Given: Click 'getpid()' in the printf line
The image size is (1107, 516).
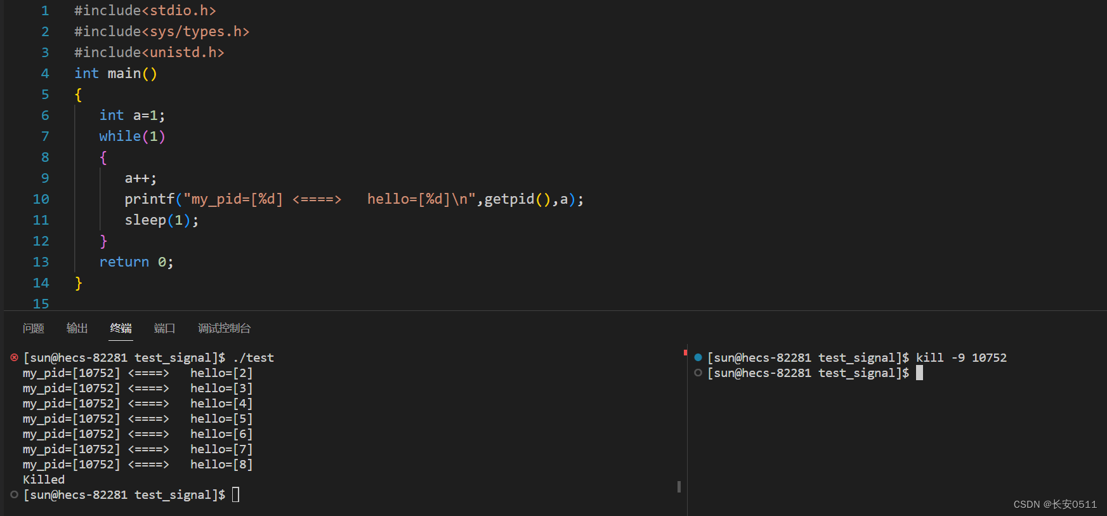Looking at the screenshot, I should (518, 199).
